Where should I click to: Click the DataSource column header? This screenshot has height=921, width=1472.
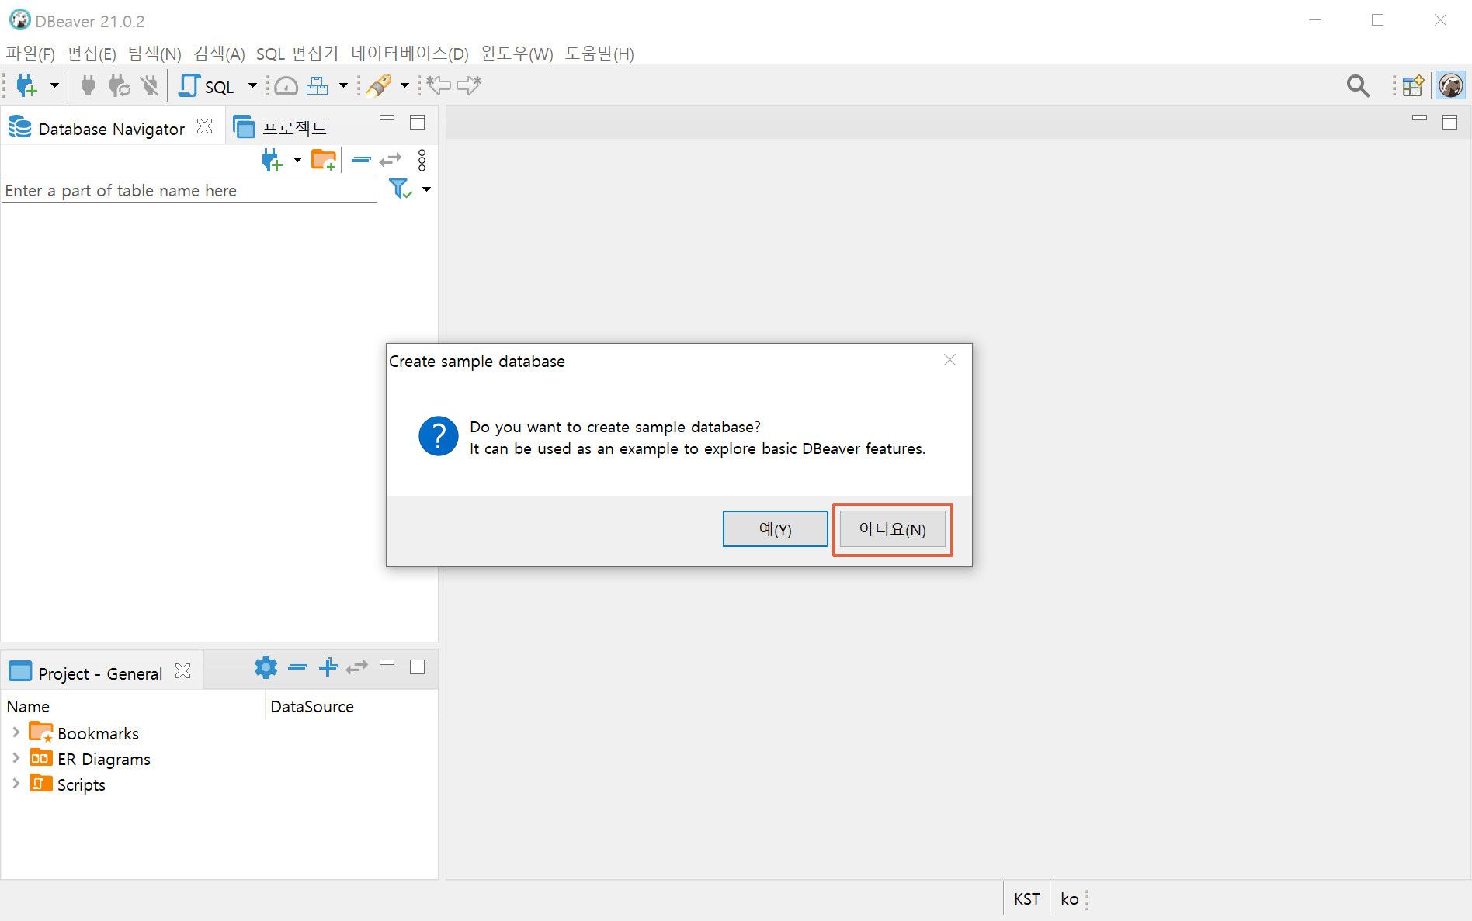(x=351, y=706)
